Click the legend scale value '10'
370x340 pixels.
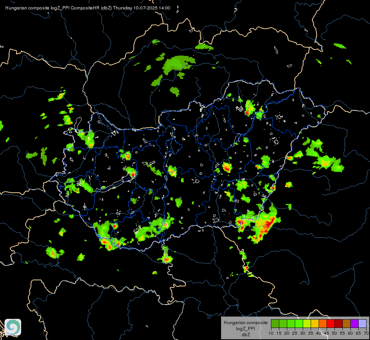[271, 334]
